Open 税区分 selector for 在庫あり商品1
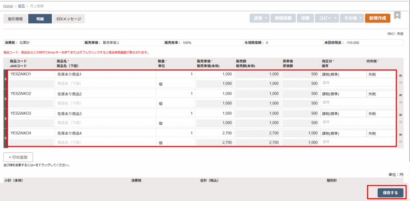Screen dimensions: 410x201 click(x=343, y=74)
